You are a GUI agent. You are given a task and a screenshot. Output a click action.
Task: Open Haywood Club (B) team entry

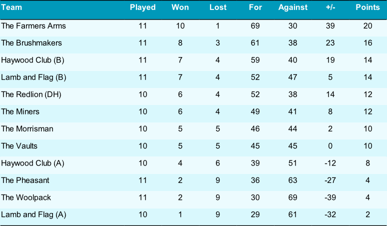(x=32, y=60)
